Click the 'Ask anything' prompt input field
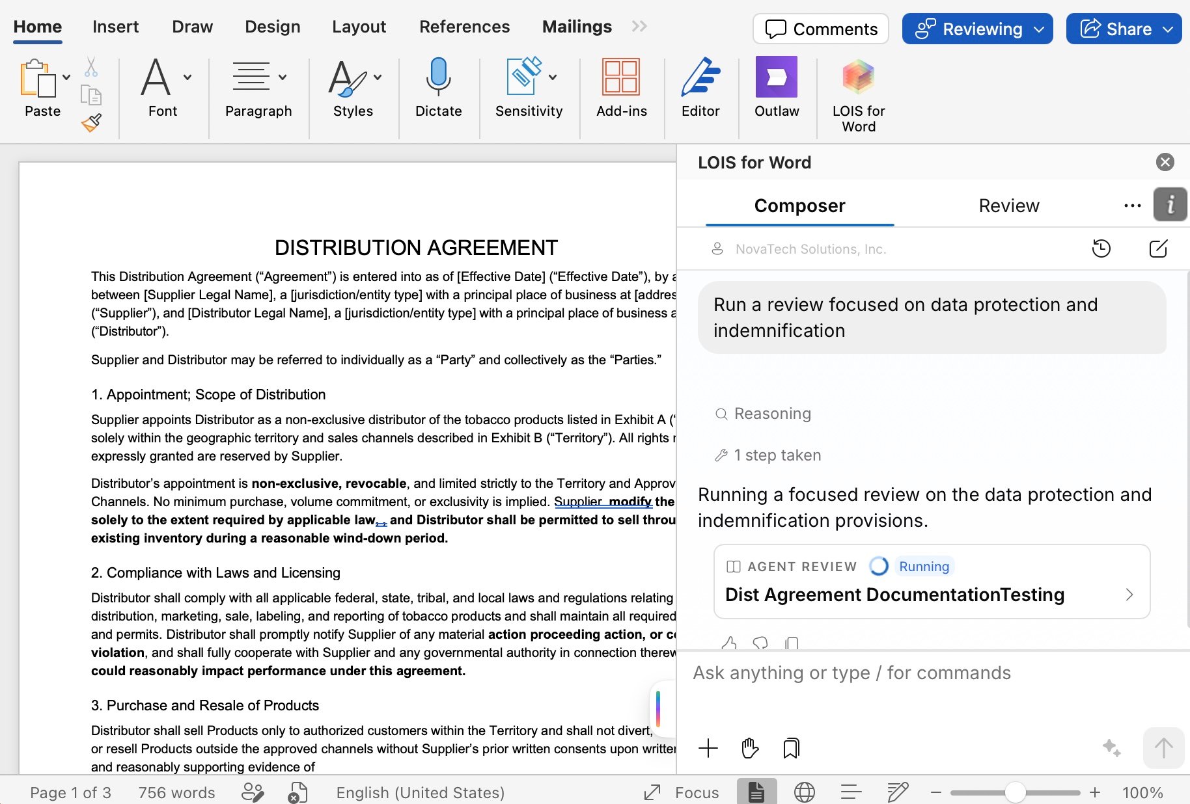The image size is (1190, 804). pos(934,673)
